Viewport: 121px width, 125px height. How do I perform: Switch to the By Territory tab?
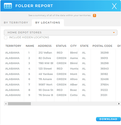(x=16, y=23)
